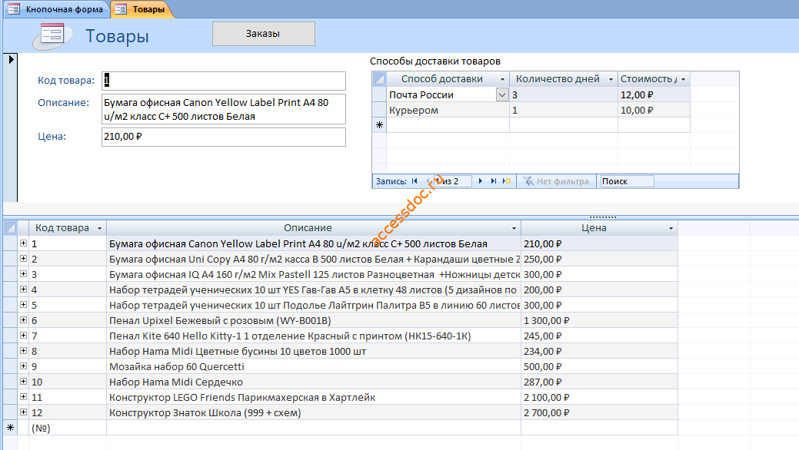Expand the row of product 9
The width and height of the screenshot is (799, 450).
(23, 366)
